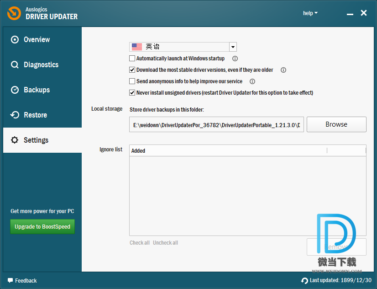This screenshot has width=377, height=289.
Task: Uncheck download most stable driver versions
Action: pos(132,70)
